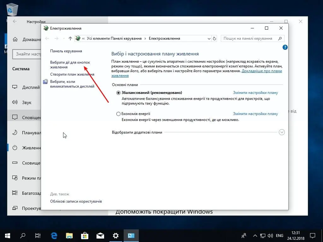Open the projecting item in Settings sidebar

click(x=24, y=208)
